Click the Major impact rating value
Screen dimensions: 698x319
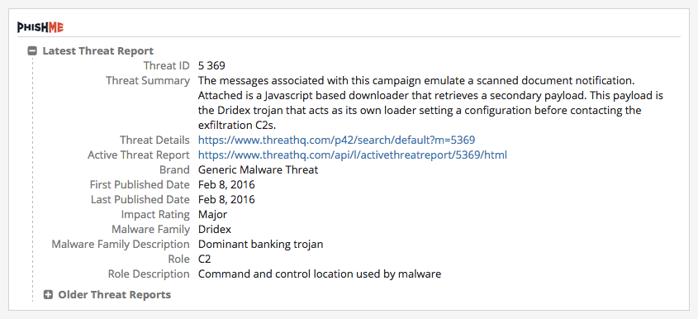pos(213,214)
